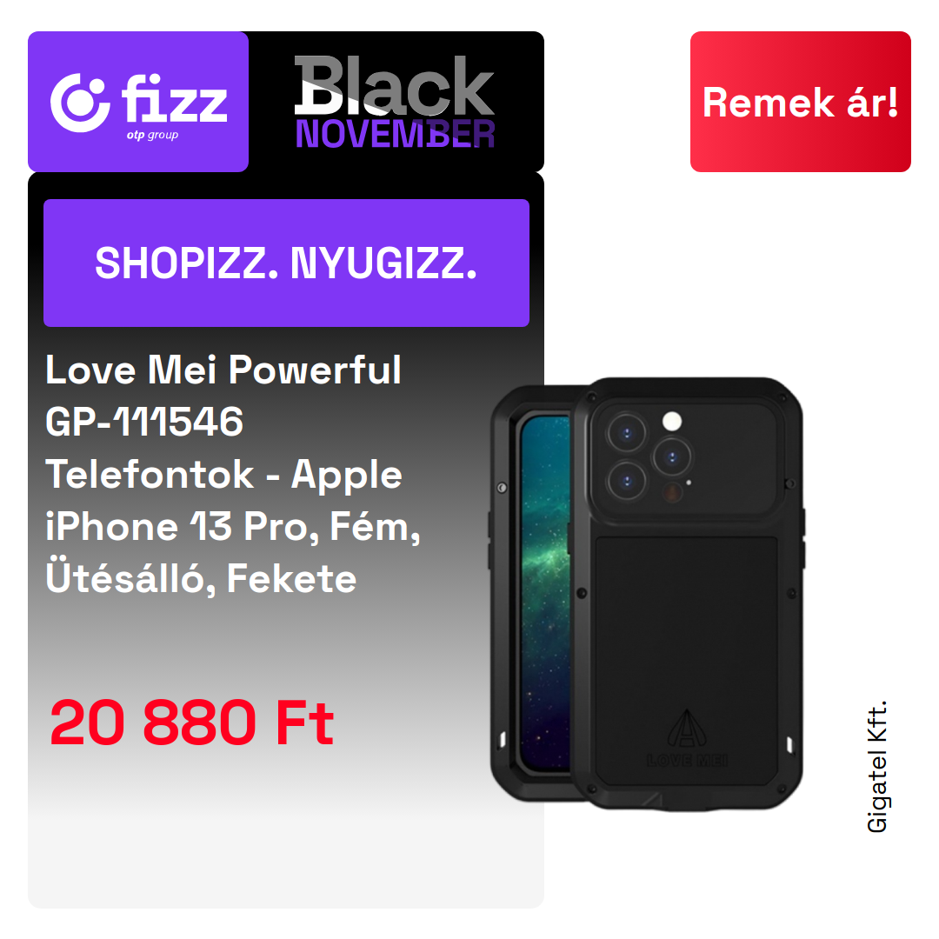Click the SHOPIZZ. NYUGIZZ. purple banner

pos(286,263)
